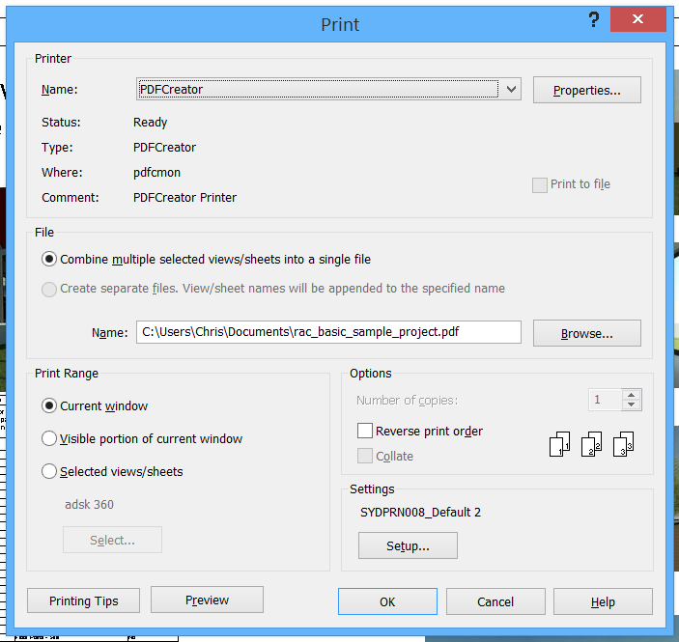Expand the printer Name dropdown
Viewport: 679px width, 642px height.
pyautogui.click(x=511, y=90)
